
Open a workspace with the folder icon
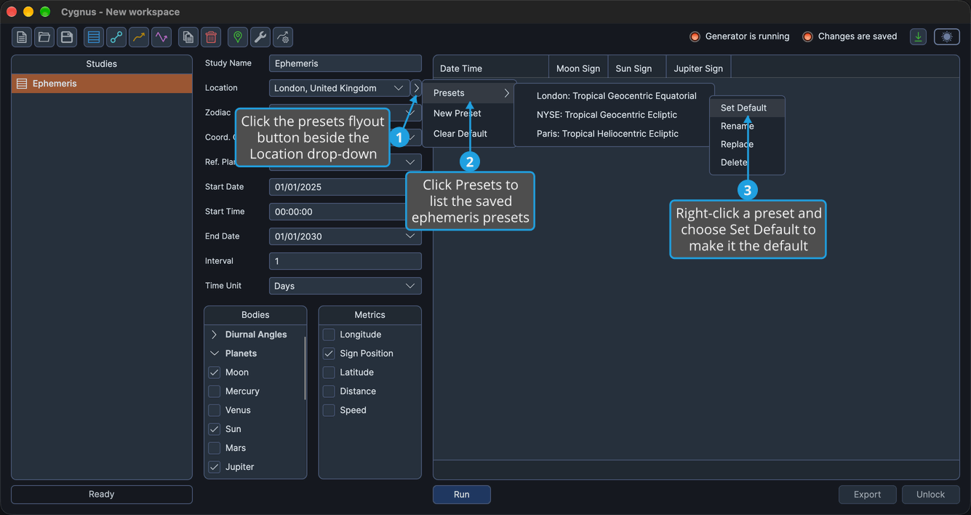click(44, 37)
